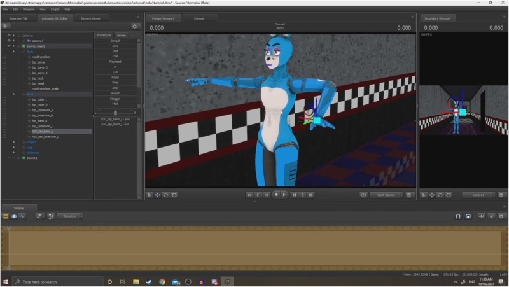Go to the previous clip bracket button
The height and width of the screenshot is (287, 509).
tap(258, 195)
